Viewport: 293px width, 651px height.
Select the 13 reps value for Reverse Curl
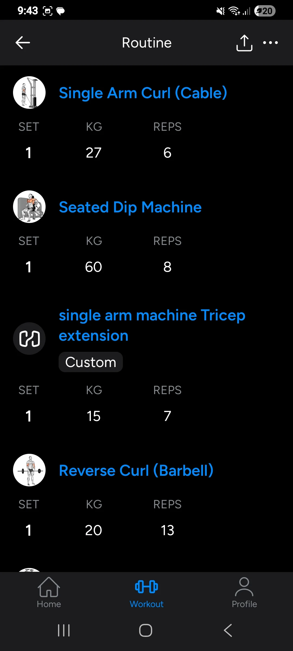pyautogui.click(x=167, y=530)
